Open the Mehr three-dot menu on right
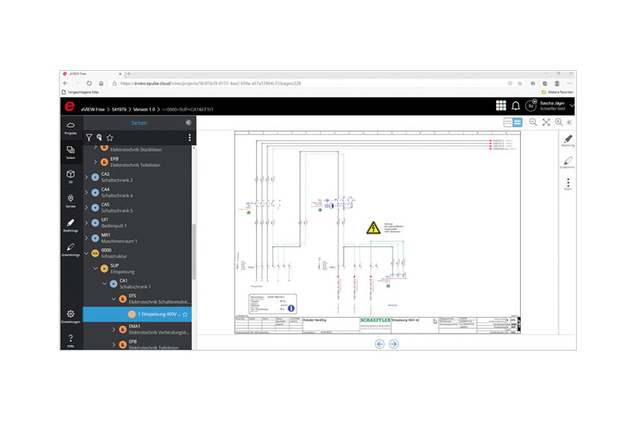The width and height of the screenshot is (635, 423). 569,184
